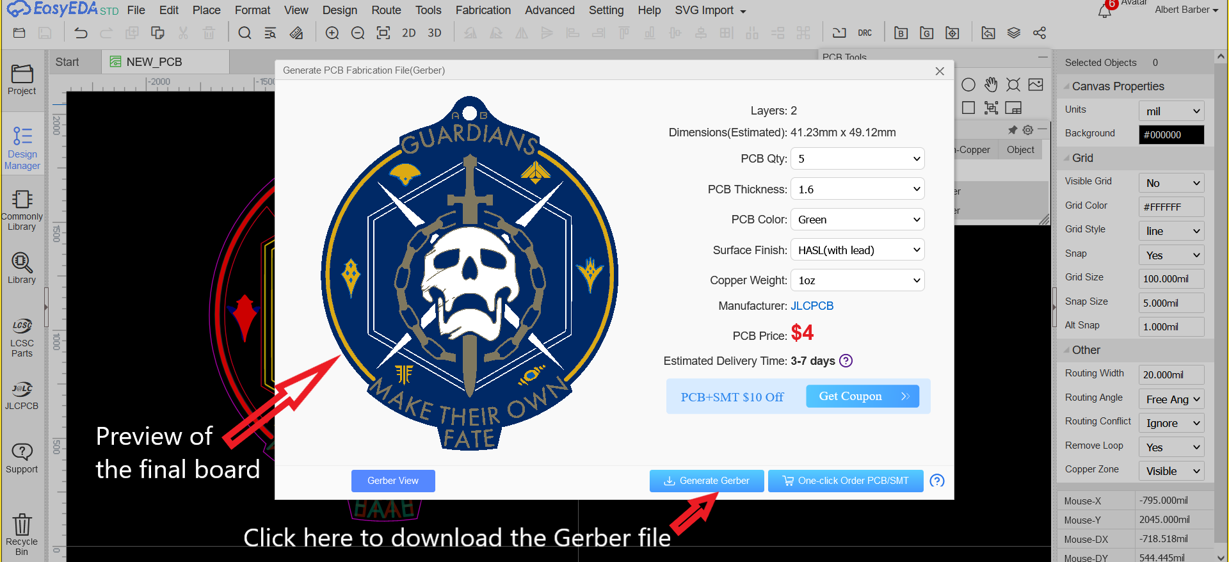This screenshot has height=562, width=1229.
Task: Open the Grid Style dropdown
Action: tap(1171, 231)
